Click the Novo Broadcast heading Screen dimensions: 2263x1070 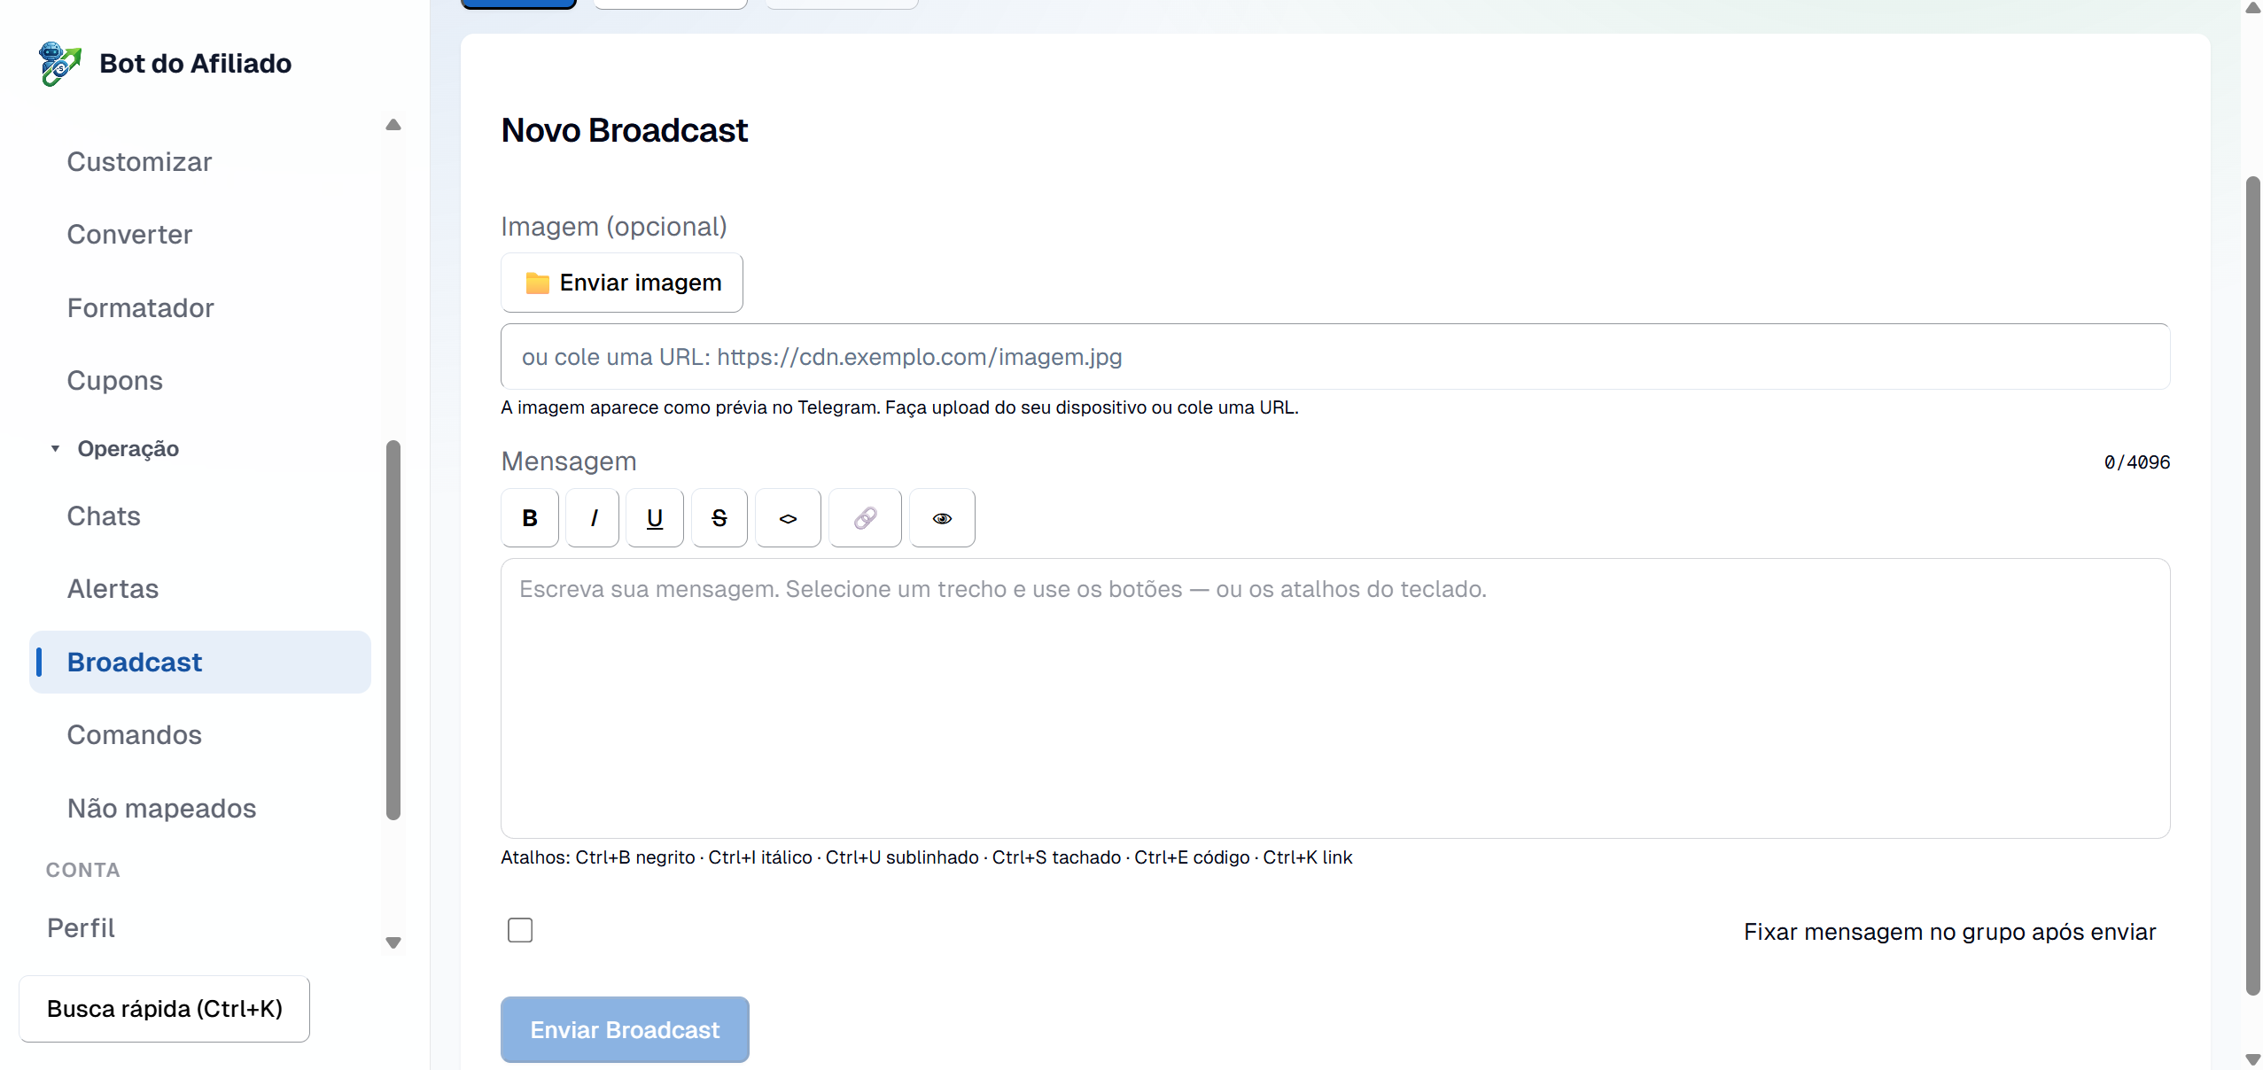point(625,130)
